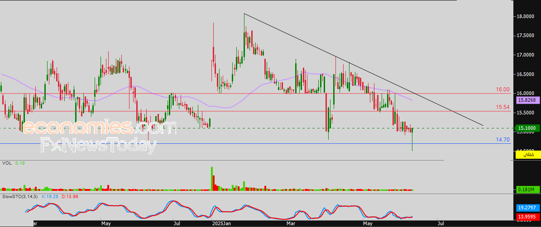Click the 15.5000 price axis label
541x227 pixels.
(526, 113)
